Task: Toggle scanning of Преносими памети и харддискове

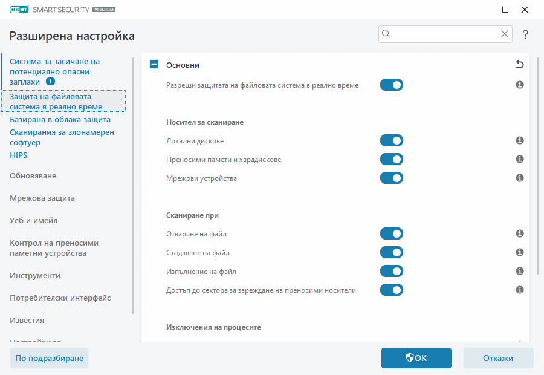Action: point(391,159)
